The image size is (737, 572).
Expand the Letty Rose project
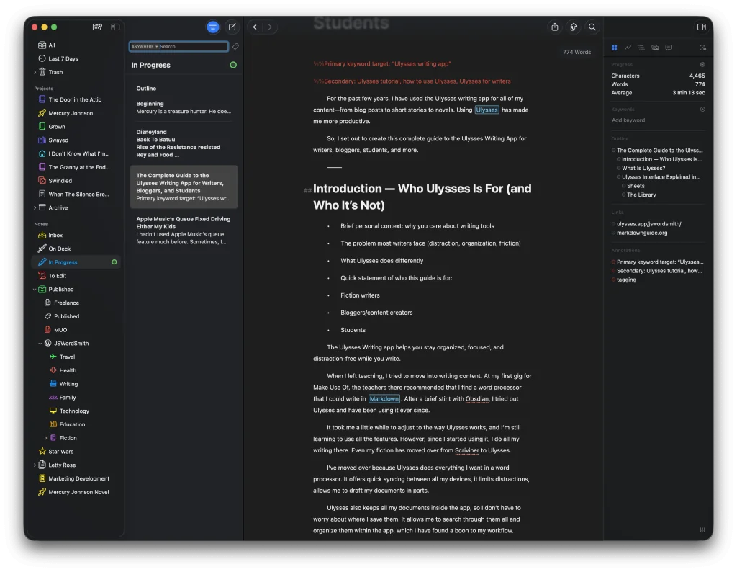[34, 465]
